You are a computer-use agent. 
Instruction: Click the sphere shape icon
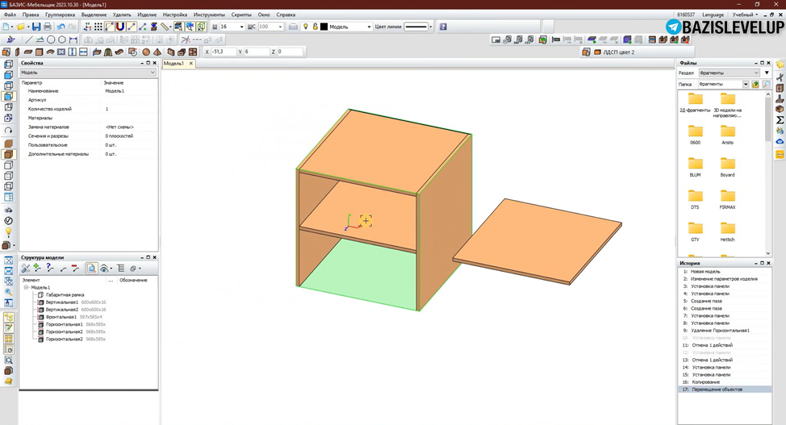[x=146, y=52]
